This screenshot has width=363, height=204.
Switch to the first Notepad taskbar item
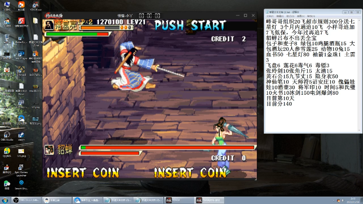tap(118, 200)
